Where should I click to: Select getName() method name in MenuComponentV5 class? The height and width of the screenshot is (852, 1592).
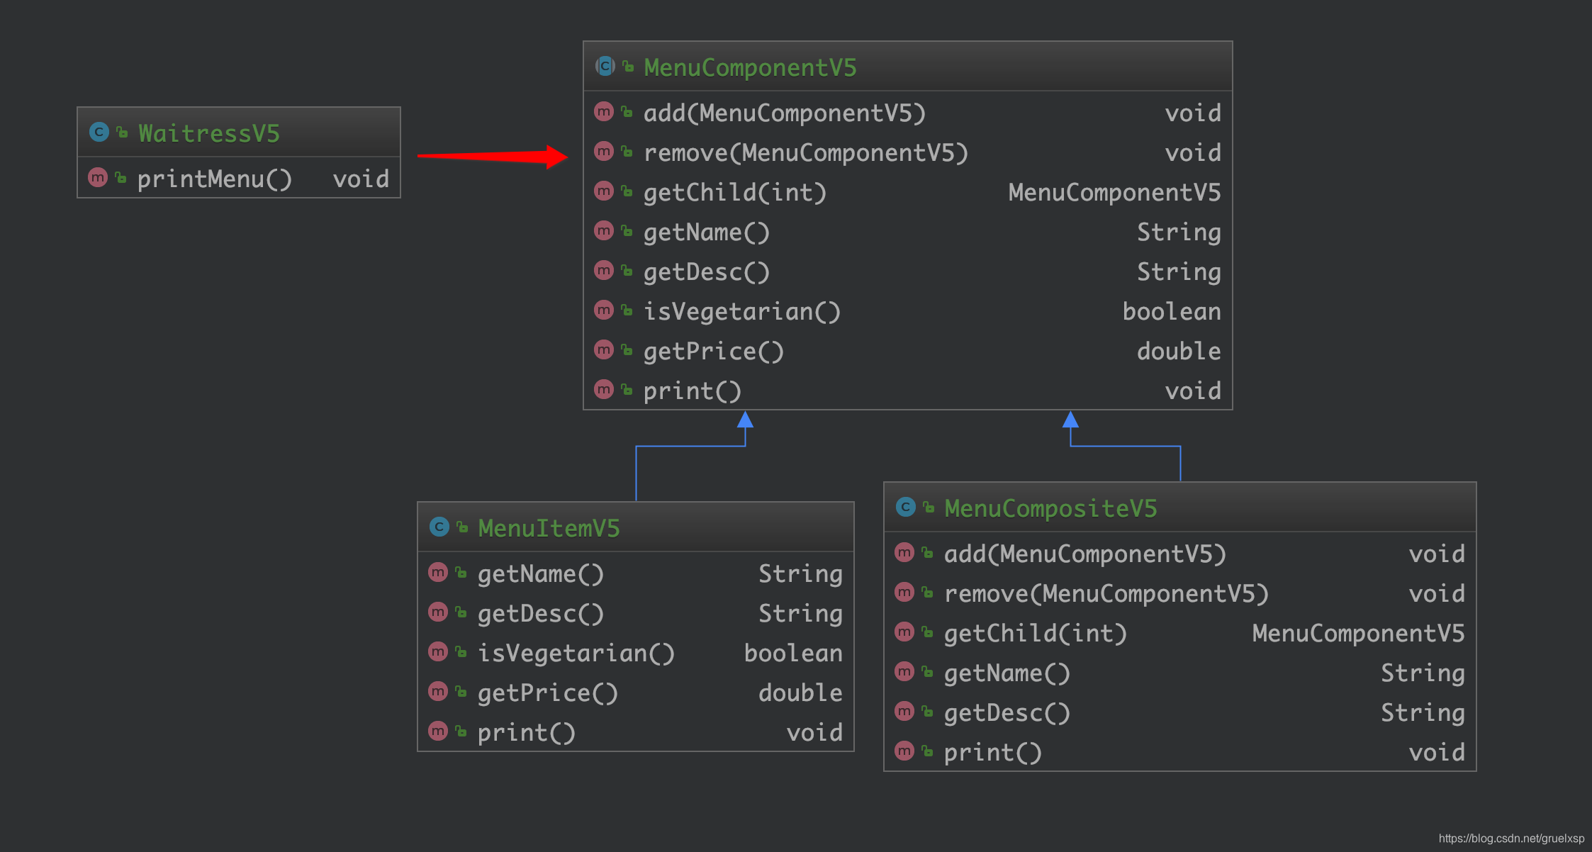[x=707, y=232]
